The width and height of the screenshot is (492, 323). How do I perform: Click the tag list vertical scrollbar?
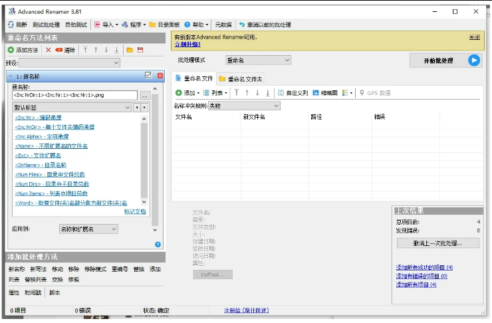pos(144,160)
